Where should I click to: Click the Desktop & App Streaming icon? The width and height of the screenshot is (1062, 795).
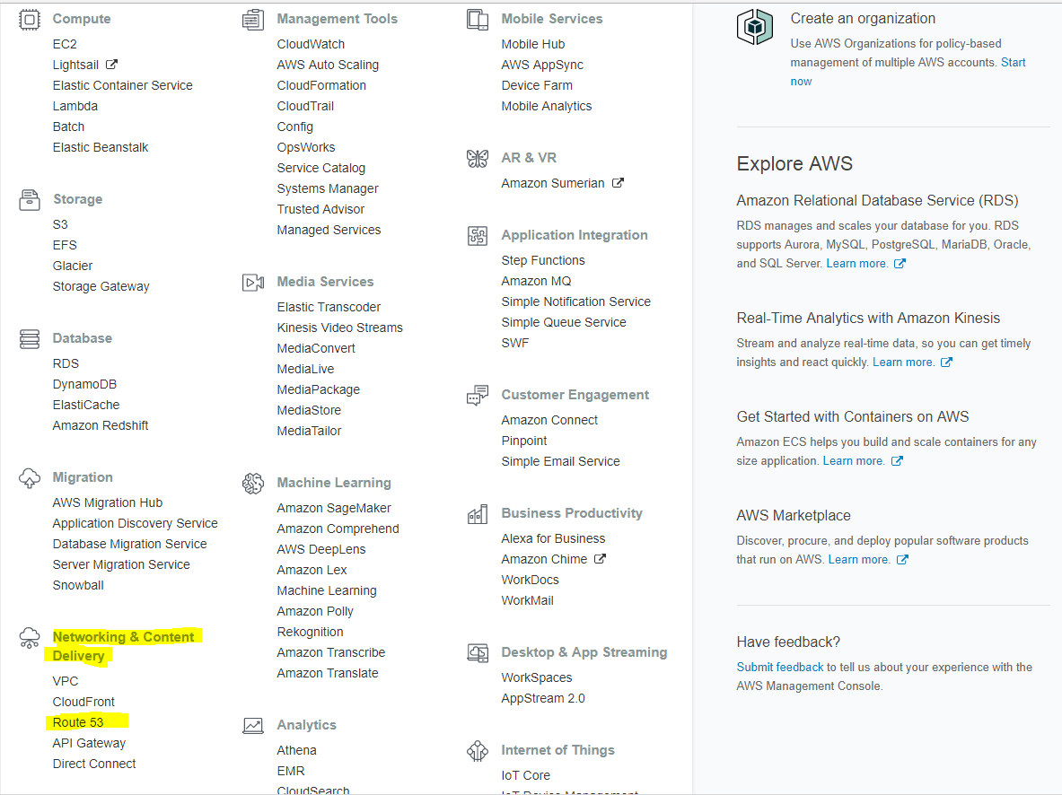(478, 653)
